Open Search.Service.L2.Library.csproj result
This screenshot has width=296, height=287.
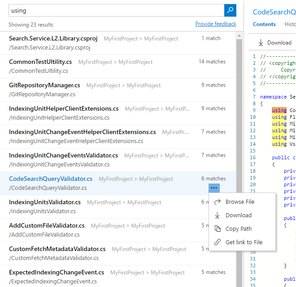(118, 43)
